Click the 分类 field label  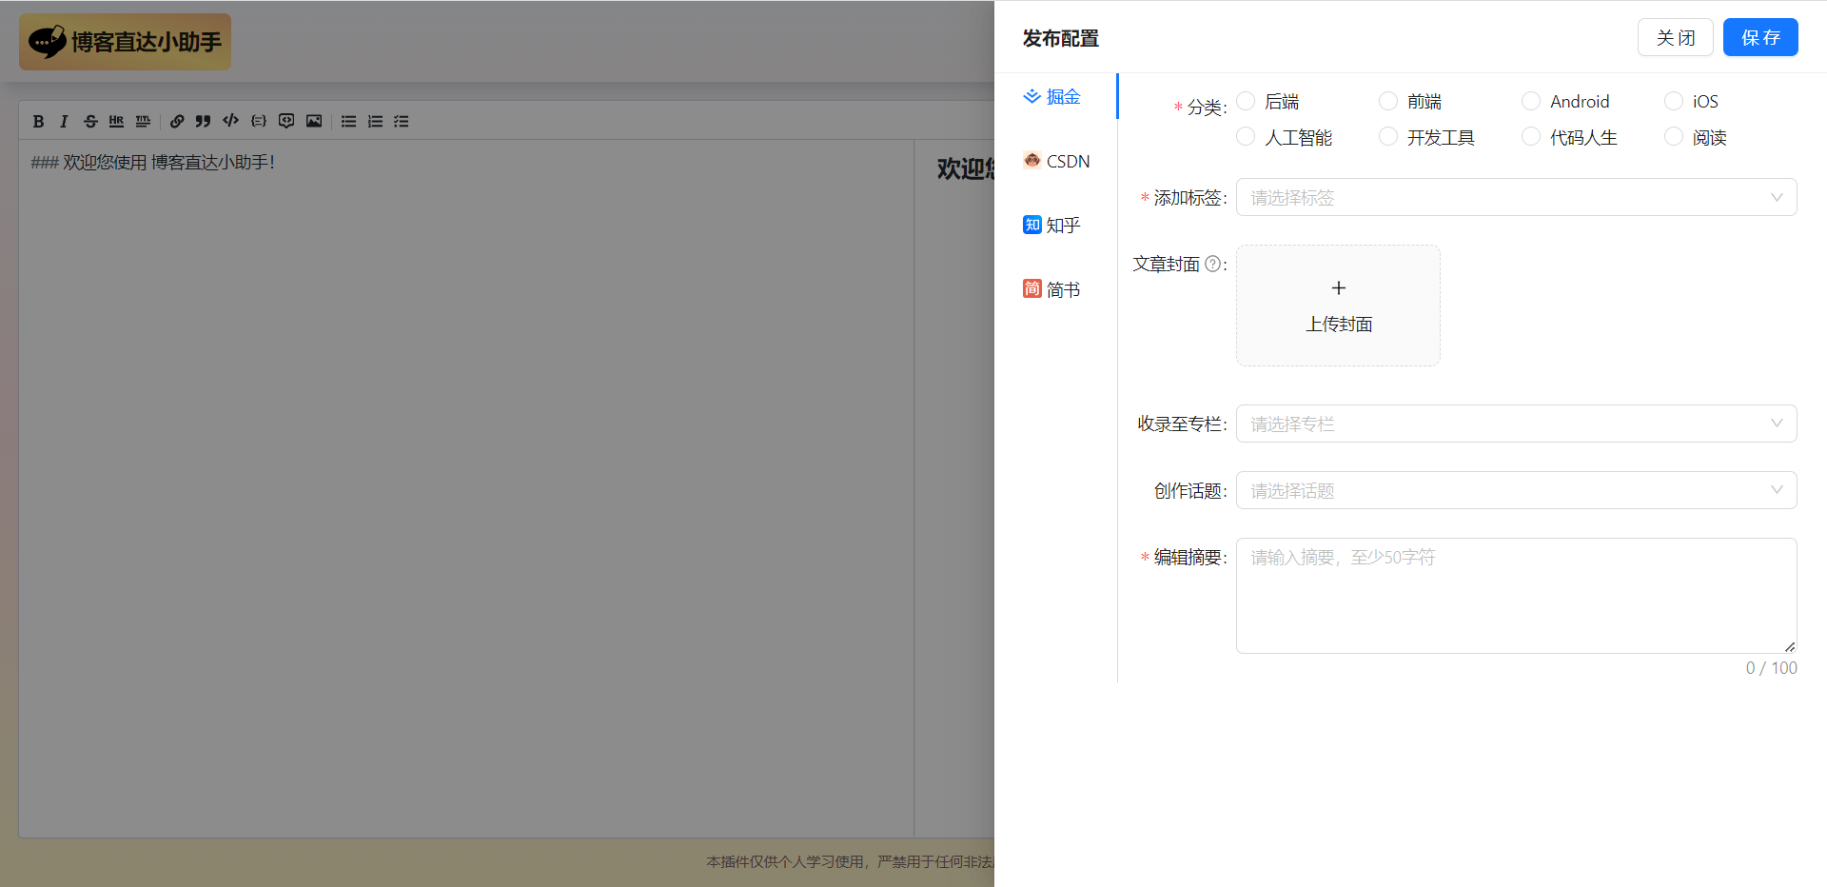point(1207,108)
